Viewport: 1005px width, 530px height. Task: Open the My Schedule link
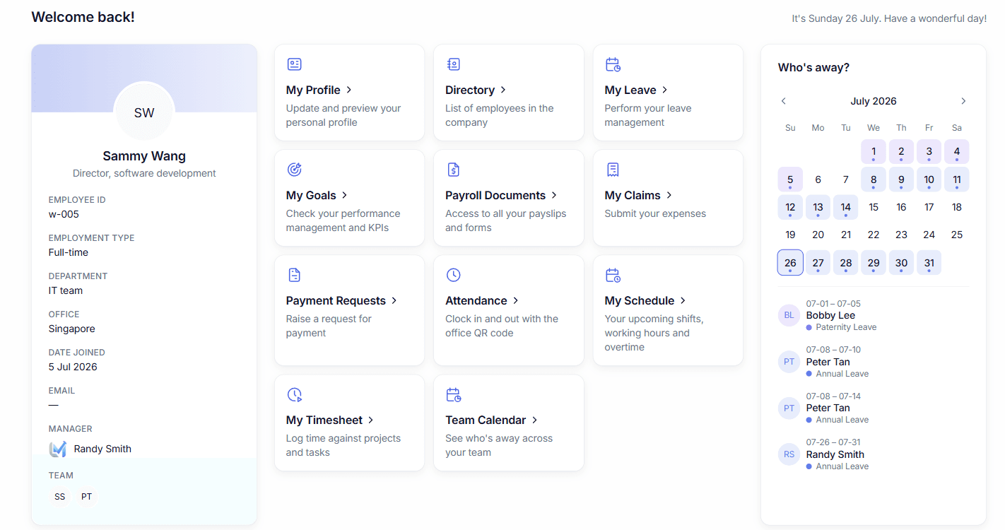tap(646, 300)
